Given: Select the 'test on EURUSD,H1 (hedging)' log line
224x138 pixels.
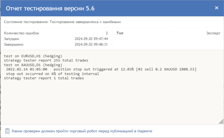Looking at the screenshot, I should (x=33, y=56).
